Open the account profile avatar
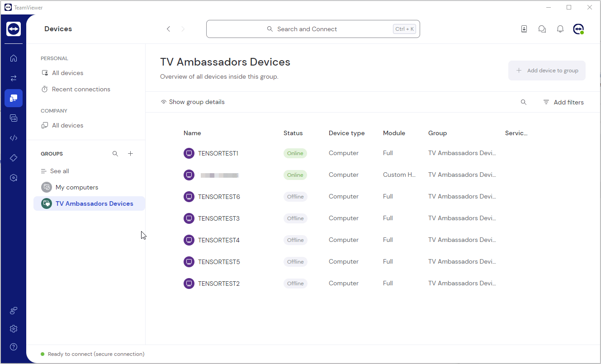 point(578,29)
